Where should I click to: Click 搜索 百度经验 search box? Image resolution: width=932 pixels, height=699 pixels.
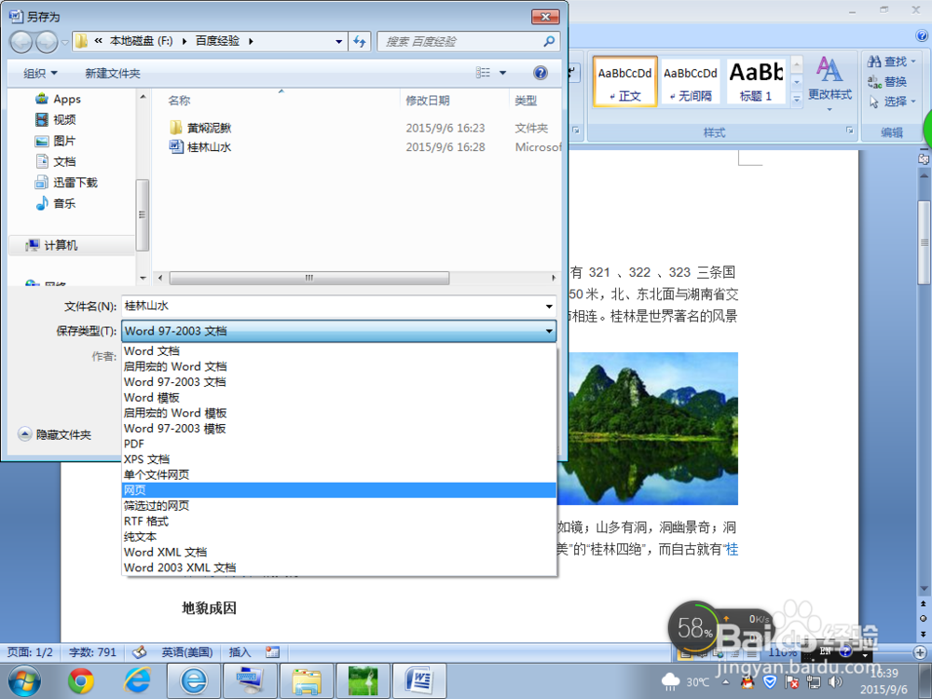point(469,42)
